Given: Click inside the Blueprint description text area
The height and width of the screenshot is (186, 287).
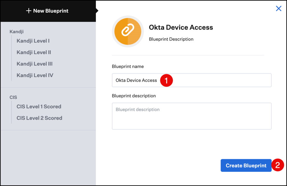Looking at the screenshot, I should (191, 116).
